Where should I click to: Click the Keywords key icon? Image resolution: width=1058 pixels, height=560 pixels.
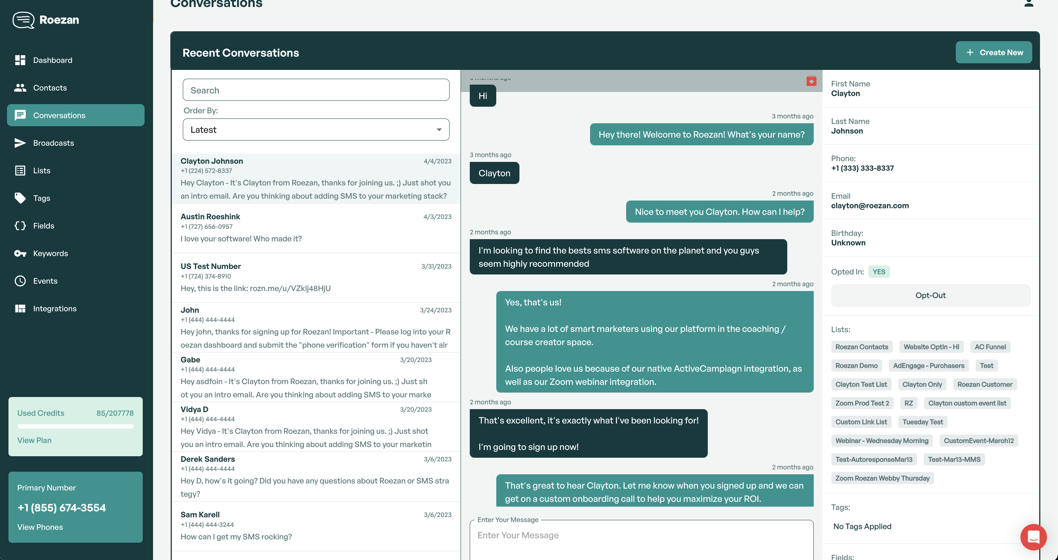tap(20, 253)
